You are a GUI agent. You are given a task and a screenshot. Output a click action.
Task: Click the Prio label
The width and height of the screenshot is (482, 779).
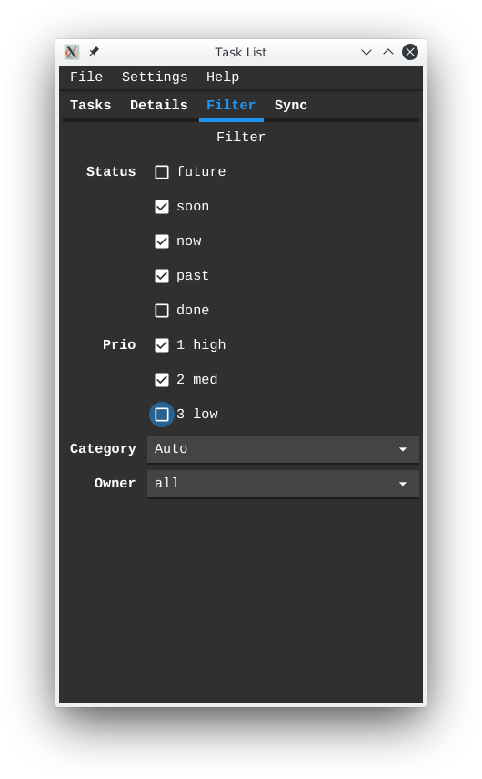(x=119, y=344)
